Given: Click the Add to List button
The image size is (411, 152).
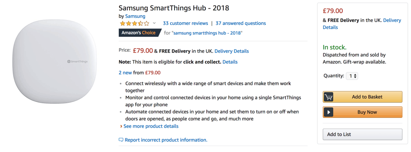Looking at the screenshot, I should pos(362,134).
